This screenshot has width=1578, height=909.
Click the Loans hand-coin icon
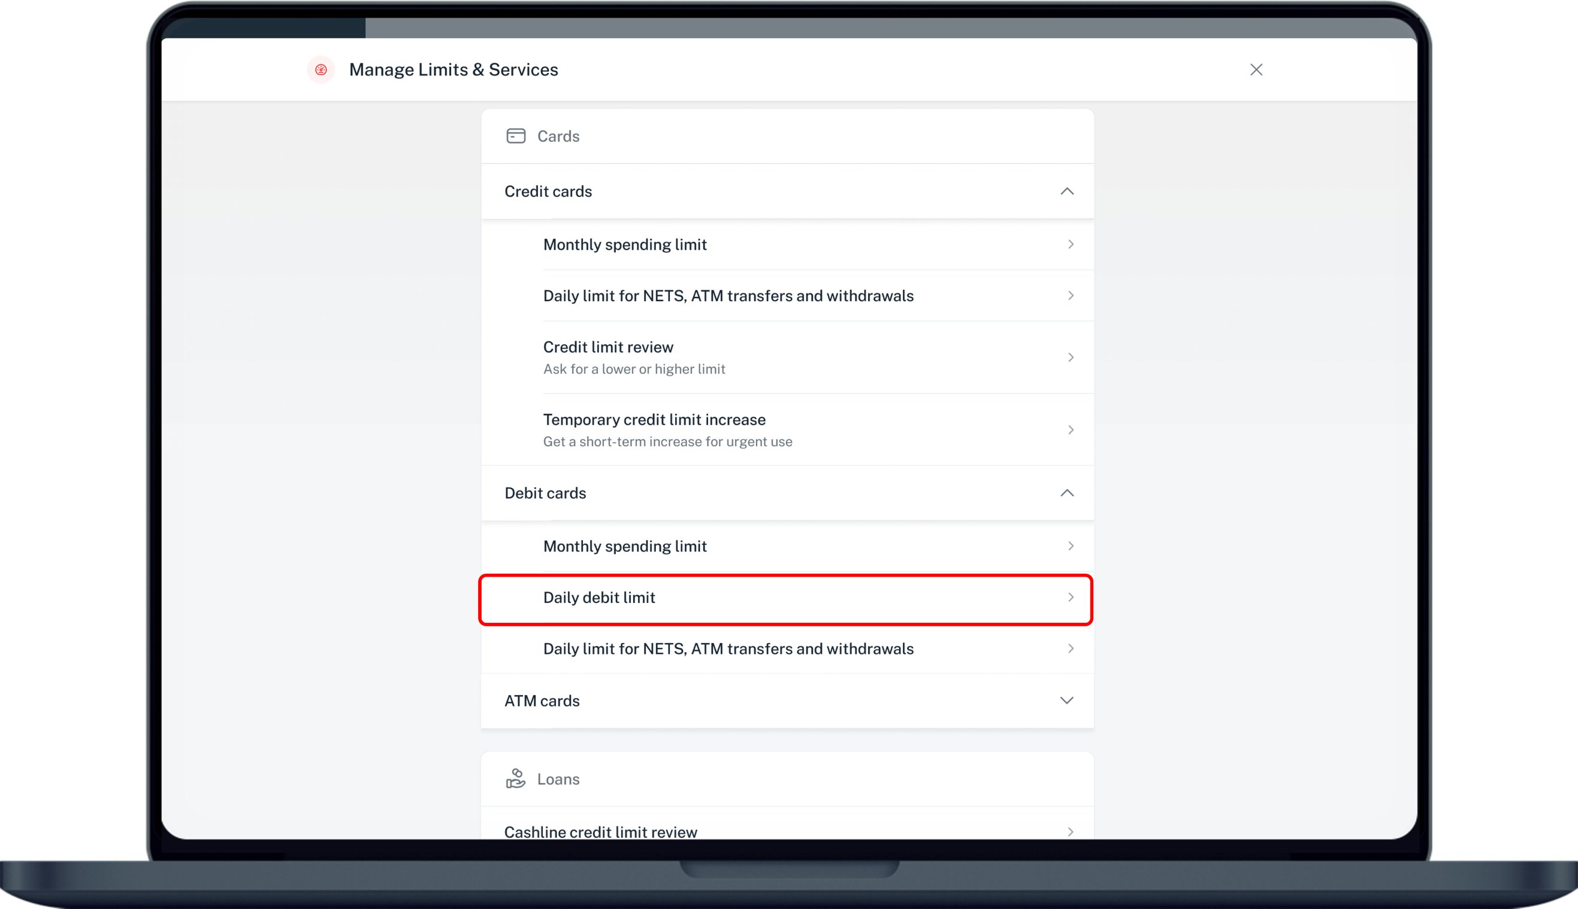(x=515, y=778)
